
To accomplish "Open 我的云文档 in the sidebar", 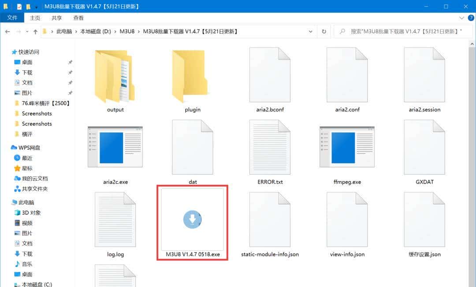I will [x=35, y=179].
